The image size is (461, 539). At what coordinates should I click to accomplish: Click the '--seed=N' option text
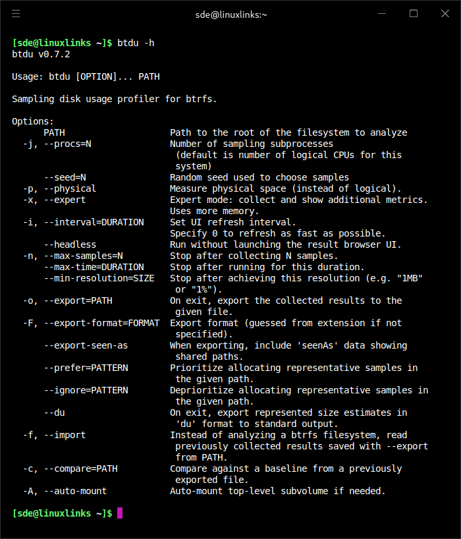tap(65, 177)
